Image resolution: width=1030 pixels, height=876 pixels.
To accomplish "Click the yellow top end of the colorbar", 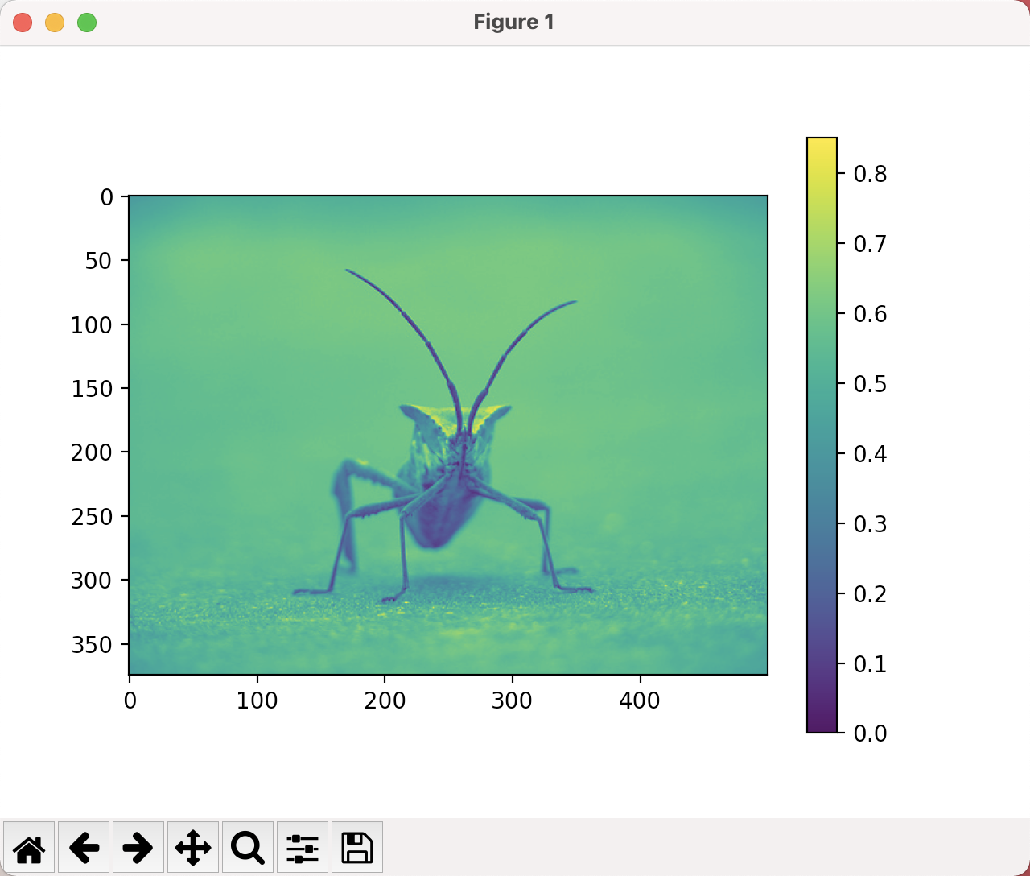I will click(822, 147).
